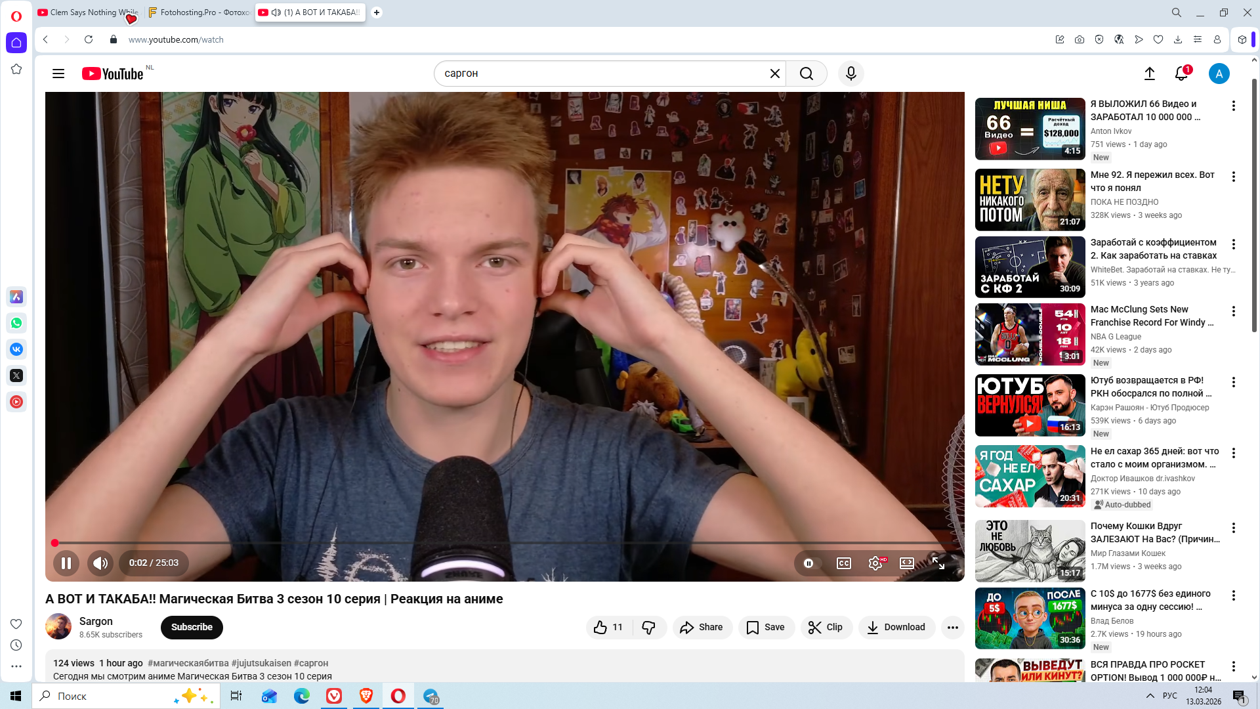Viewport: 1260px width, 709px height.
Task: Pause the video playback
Action: 66,563
